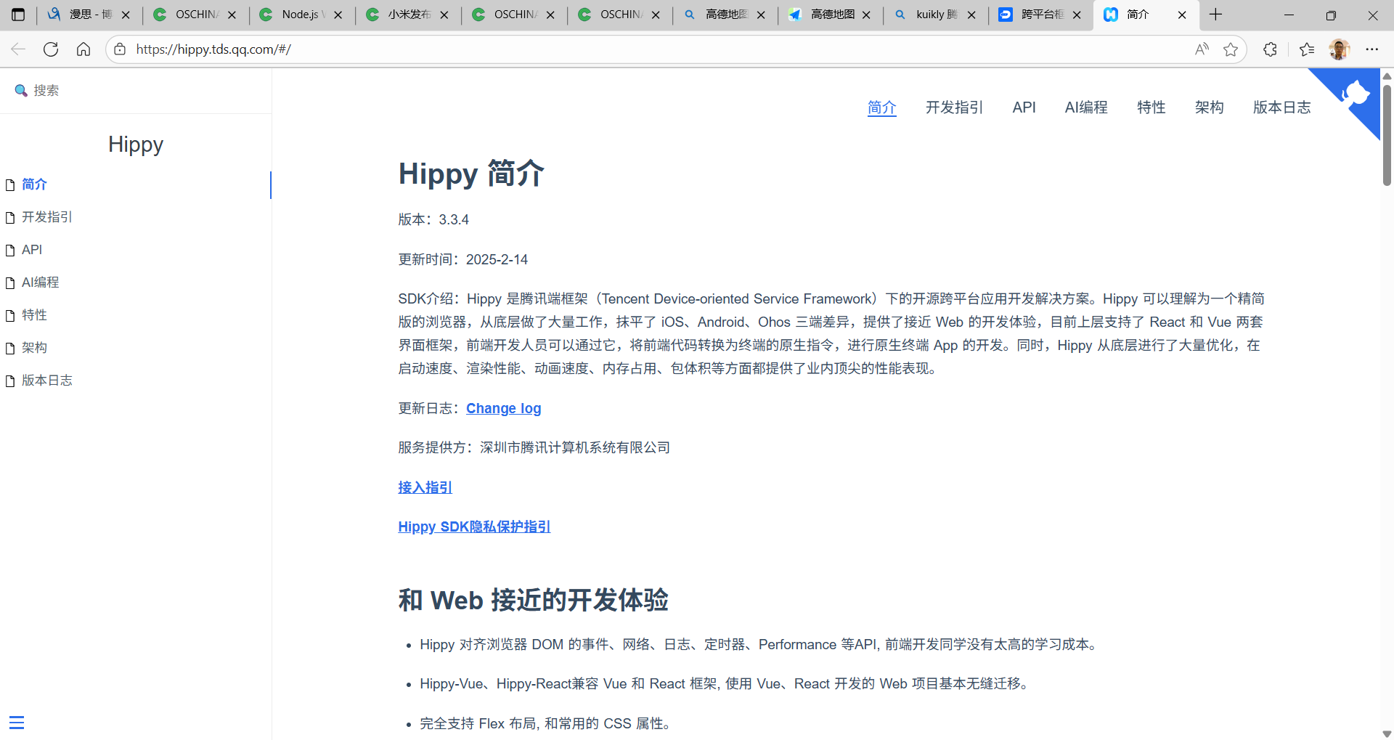Select 简介 in the left sidebar

(34, 184)
